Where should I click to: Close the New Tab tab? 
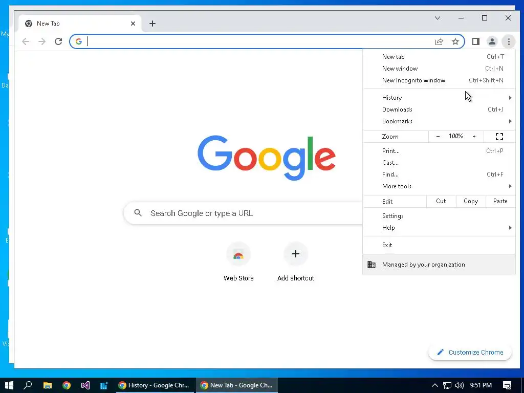pos(133,24)
